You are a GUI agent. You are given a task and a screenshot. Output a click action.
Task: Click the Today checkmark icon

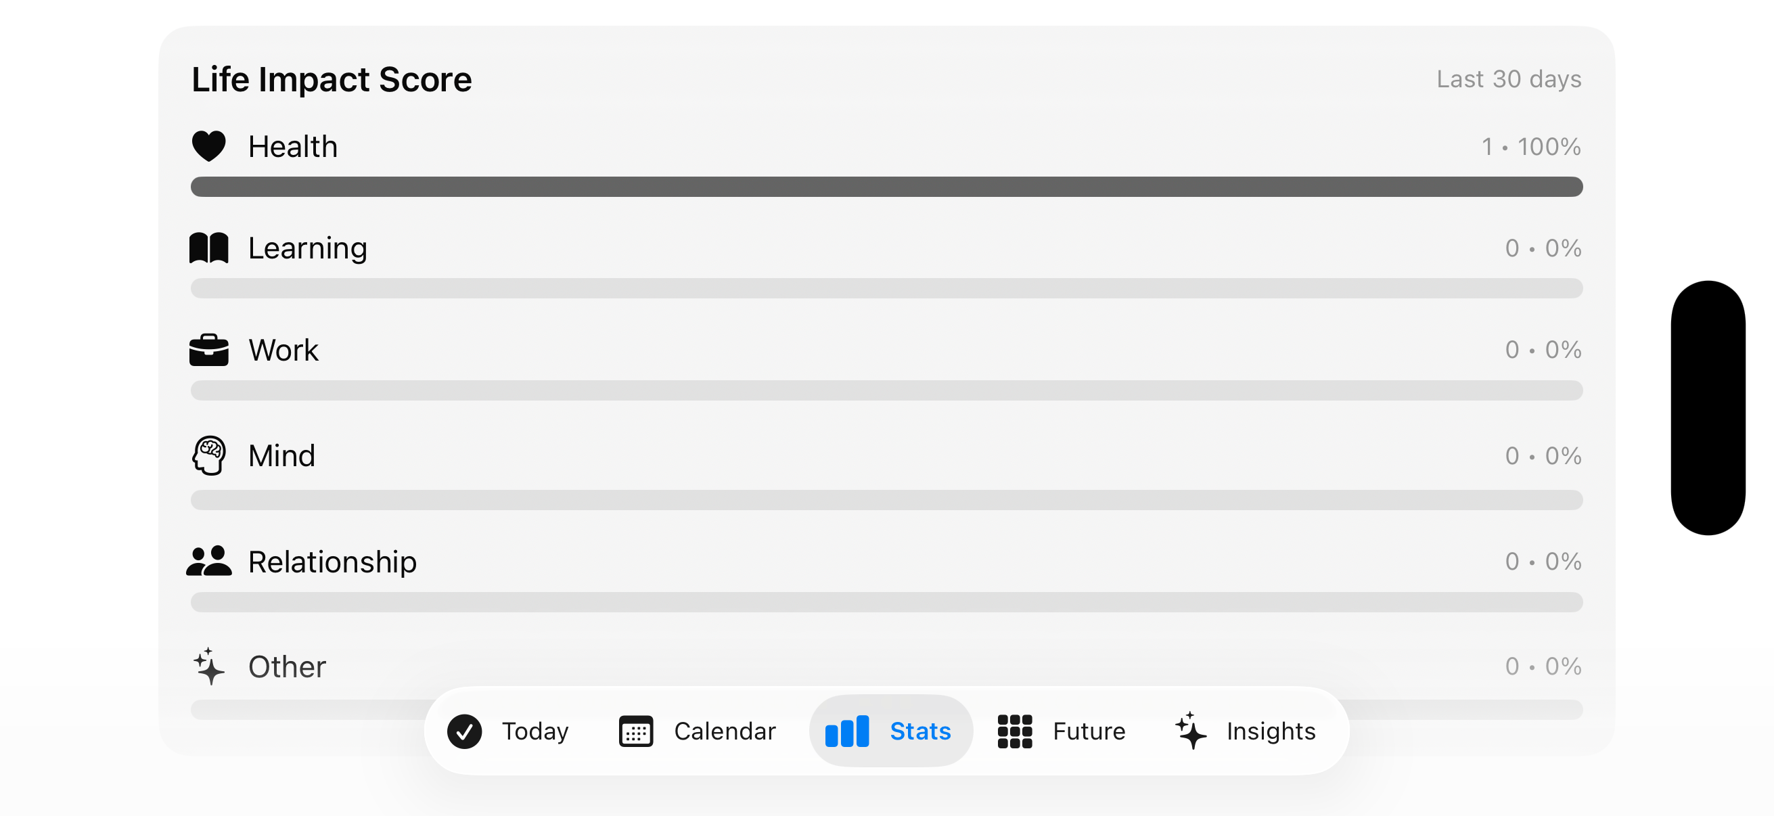tap(465, 731)
